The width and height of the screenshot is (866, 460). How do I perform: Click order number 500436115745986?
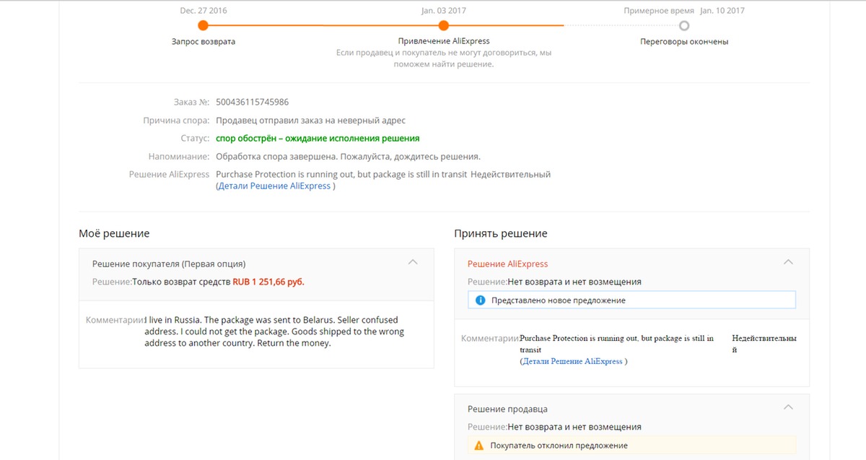[253, 102]
